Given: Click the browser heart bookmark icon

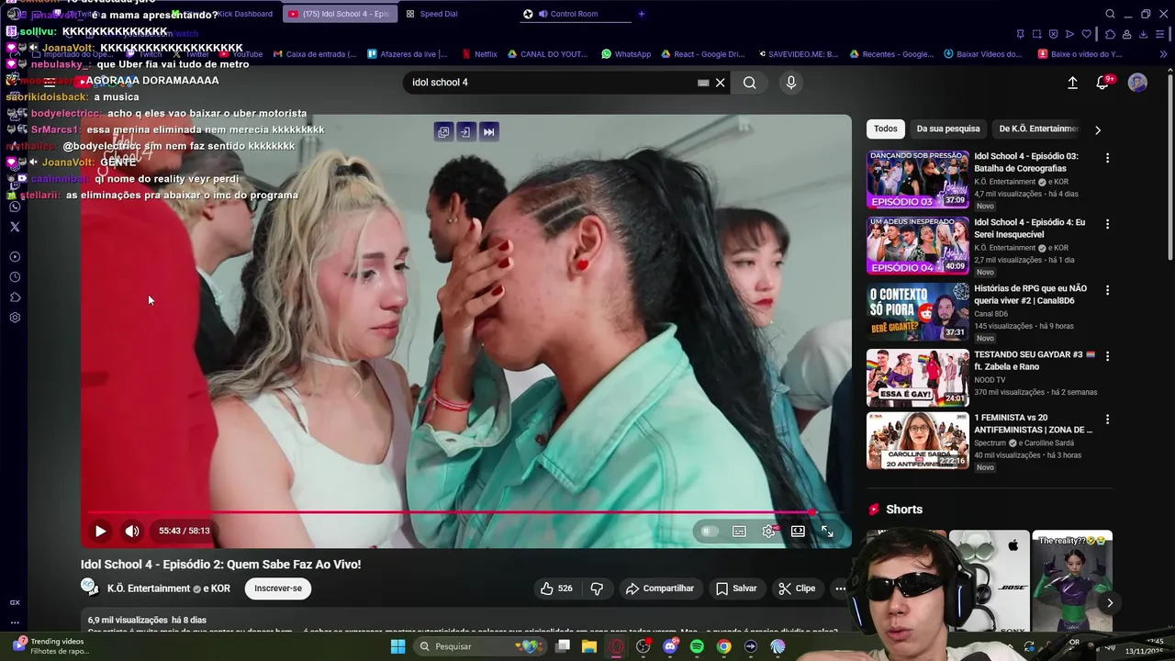Looking at the screenshot, I should (1087, 34).
